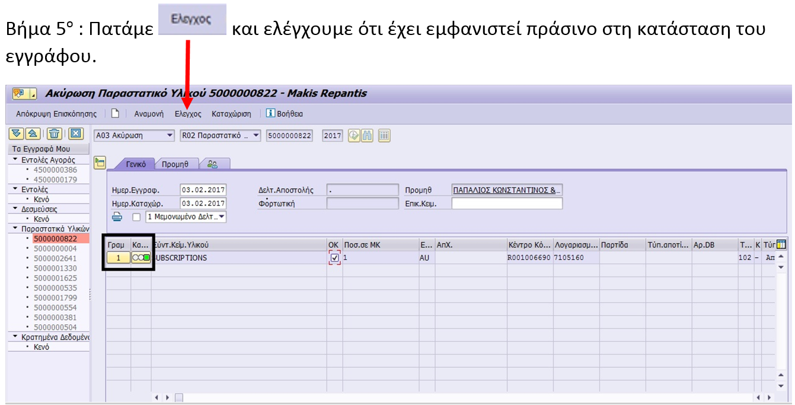The width and height of the screenshot is (795, 405).
Task: Select row 1 button in items table
Action: (119, 258)
